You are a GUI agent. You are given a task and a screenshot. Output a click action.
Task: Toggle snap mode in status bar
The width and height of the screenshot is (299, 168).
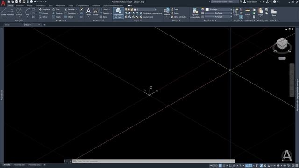click(224, 166)
